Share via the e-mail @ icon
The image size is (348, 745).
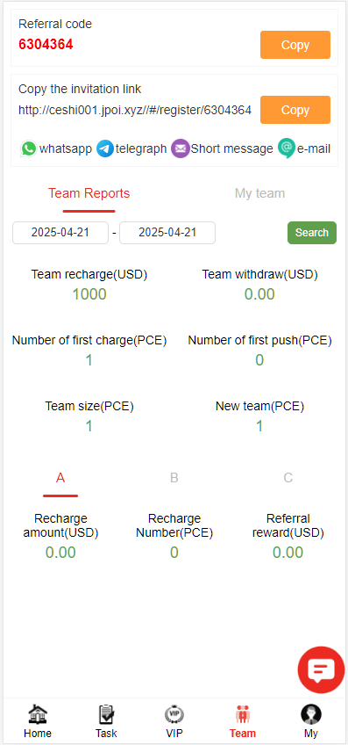(287, 148)
